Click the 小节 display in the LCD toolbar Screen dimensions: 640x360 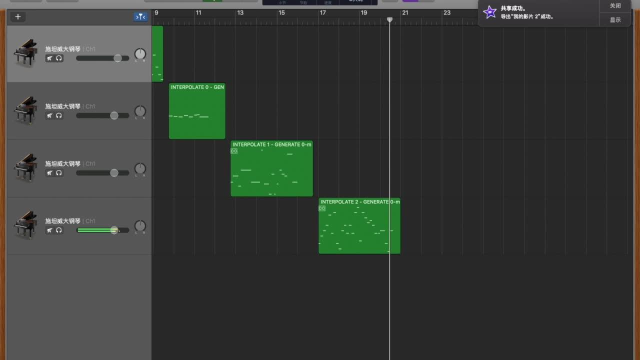281,2
